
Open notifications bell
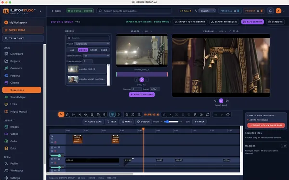[x=270, y=11]
